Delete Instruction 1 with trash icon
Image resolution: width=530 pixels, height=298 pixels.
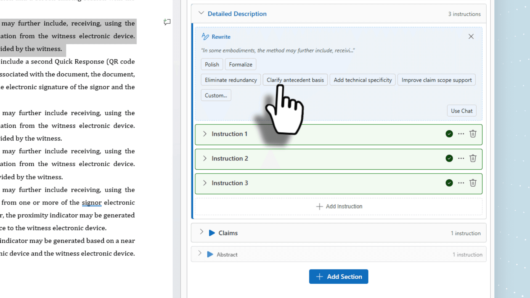(x=473, y=134)
